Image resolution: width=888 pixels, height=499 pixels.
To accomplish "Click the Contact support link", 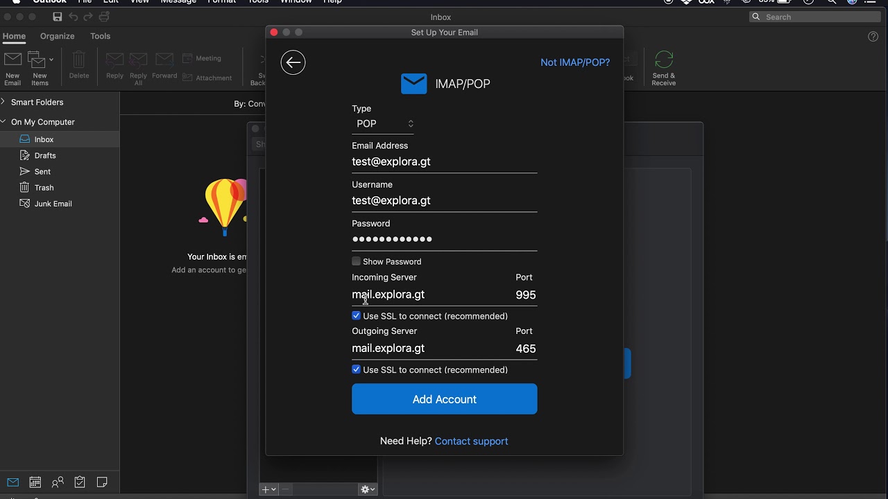I will (x=471, y=441).
